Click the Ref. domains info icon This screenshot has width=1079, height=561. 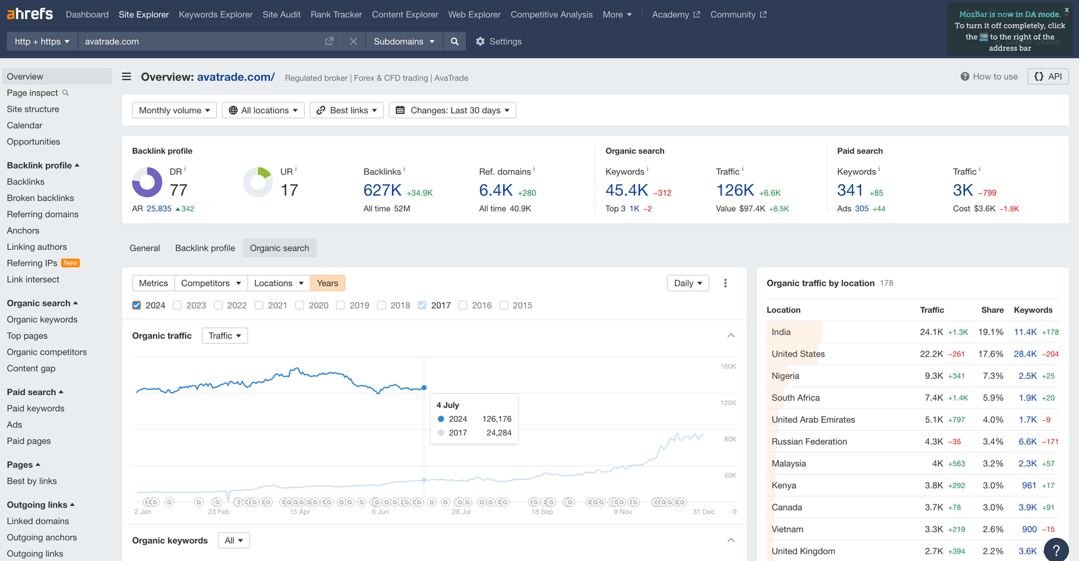(534, 169)
